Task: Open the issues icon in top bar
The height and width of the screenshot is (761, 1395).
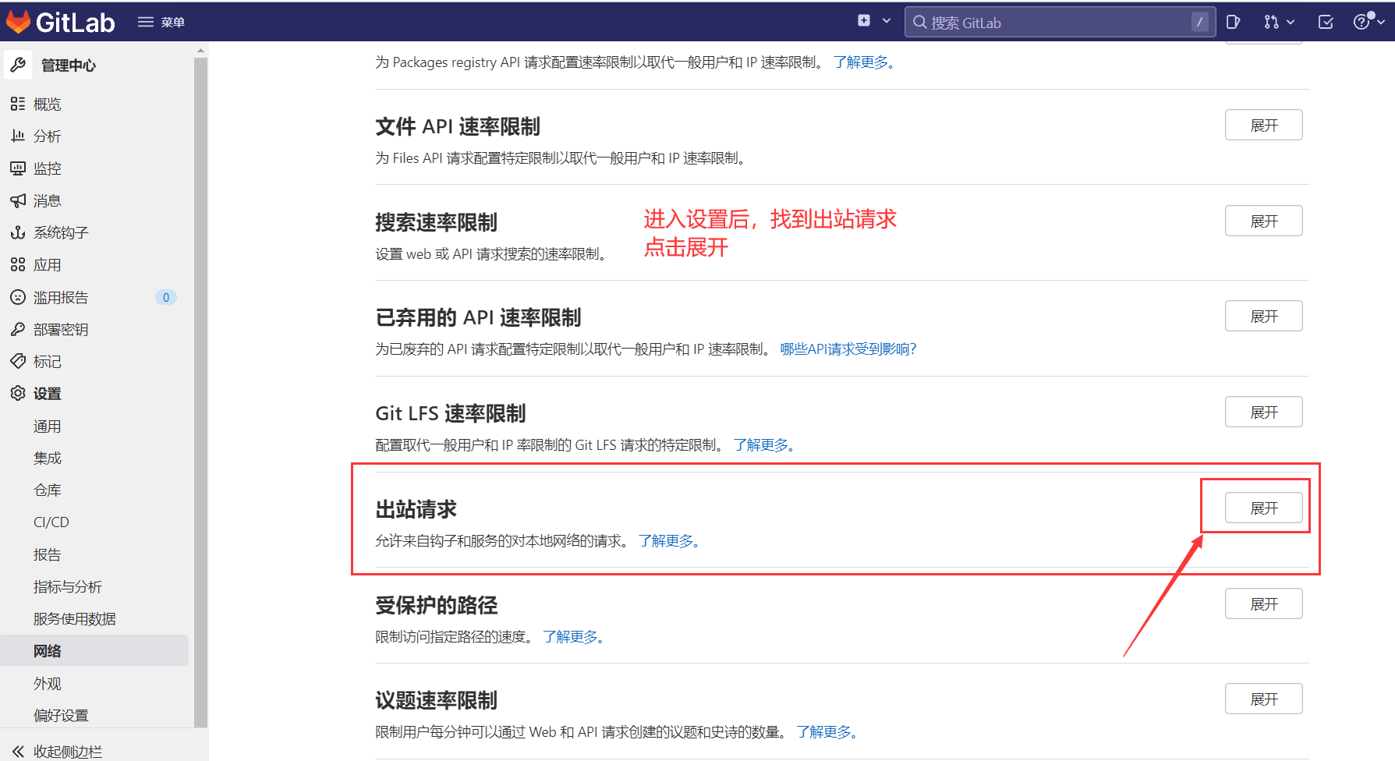Action: point(1234,22)
